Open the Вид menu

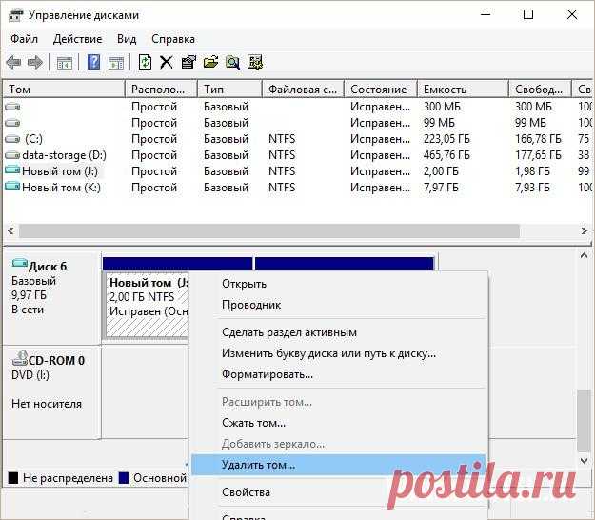pos(127,39)
